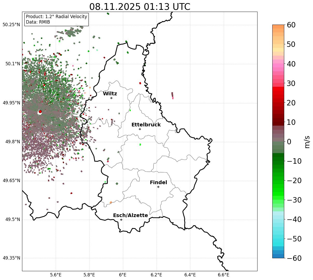The image size is (313, 280).
Task: Click the 50.25°N latitude tick label
Action: (x=11, y=25)
